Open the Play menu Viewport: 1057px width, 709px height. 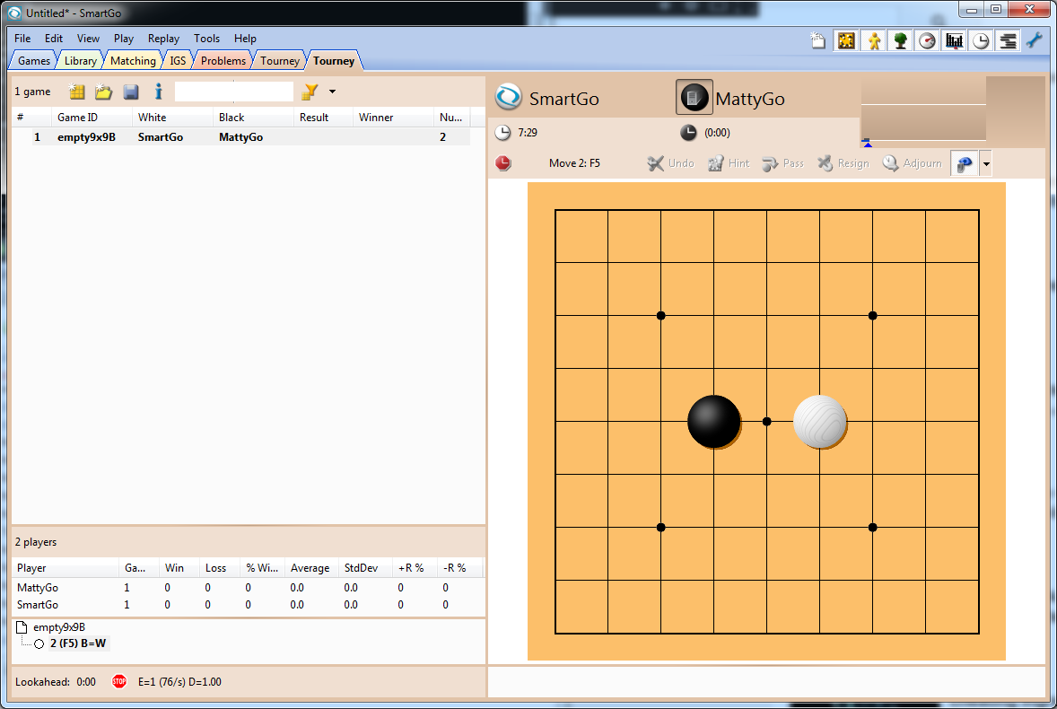coord(123,39)
